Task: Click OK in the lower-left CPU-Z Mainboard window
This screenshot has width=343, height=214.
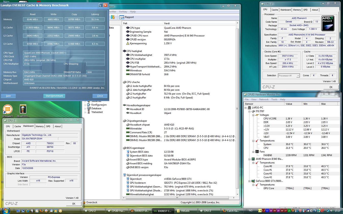Action: click(x=73, y=204)
